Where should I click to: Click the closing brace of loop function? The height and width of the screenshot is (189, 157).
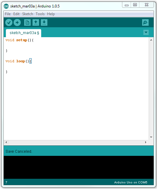[7, 72]
